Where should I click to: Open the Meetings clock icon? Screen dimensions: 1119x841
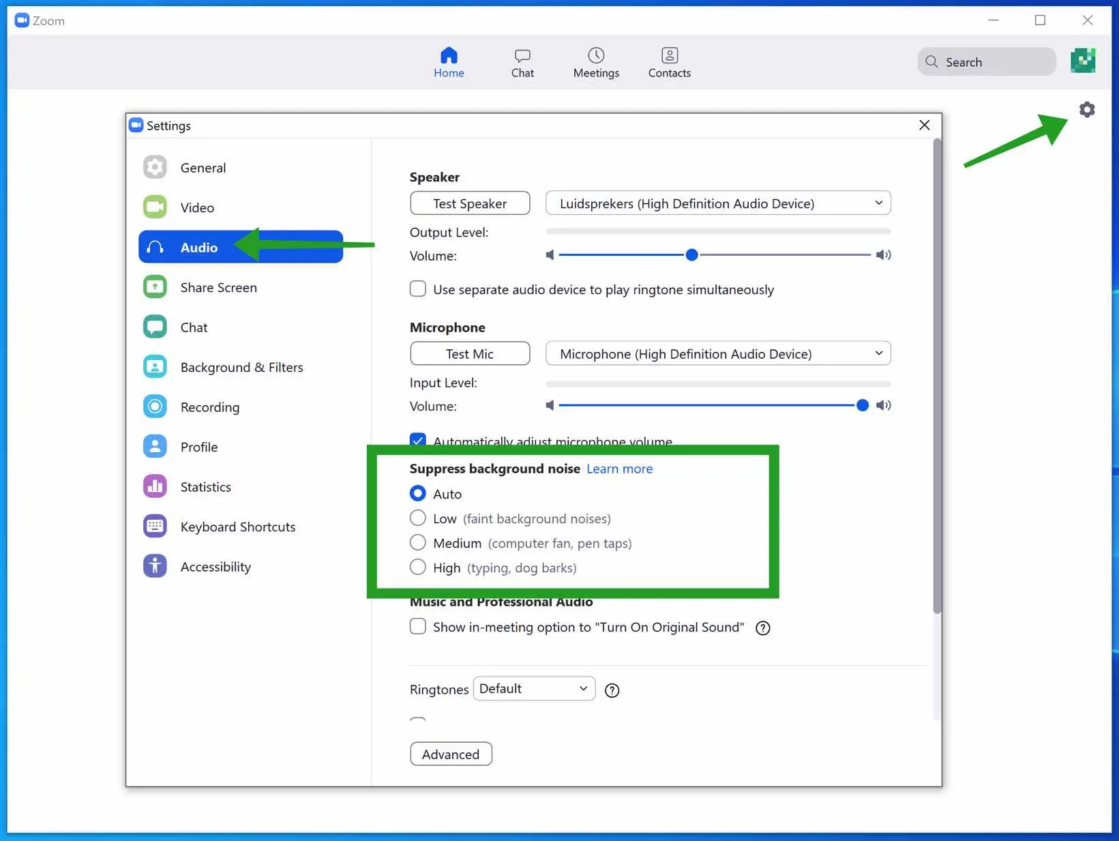[x=596, y=55]
